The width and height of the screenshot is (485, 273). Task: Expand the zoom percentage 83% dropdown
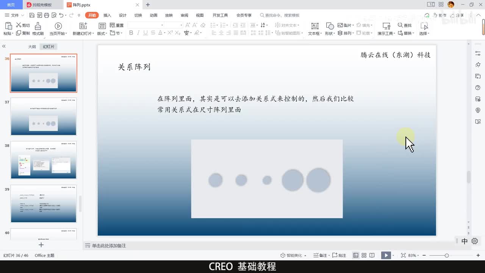point(418,256)
